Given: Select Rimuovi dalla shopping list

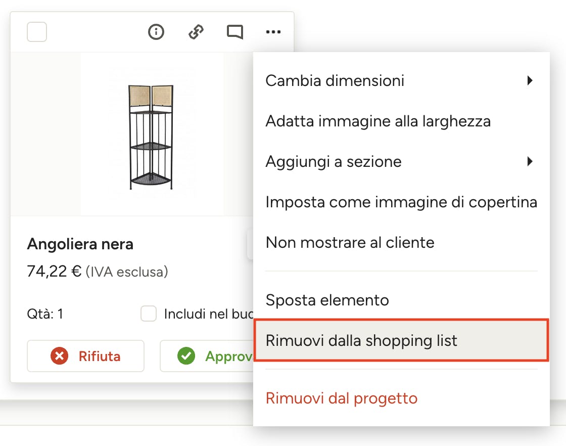Looking at the screenshot, I should (x=401, y=340).
